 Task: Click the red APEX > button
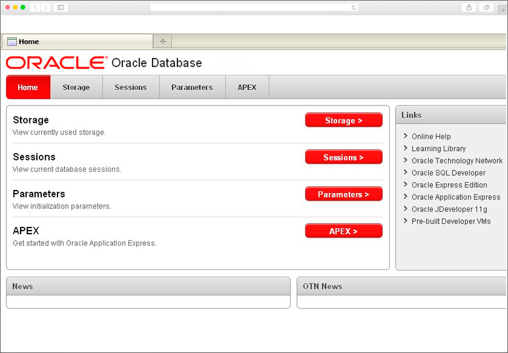344,231
